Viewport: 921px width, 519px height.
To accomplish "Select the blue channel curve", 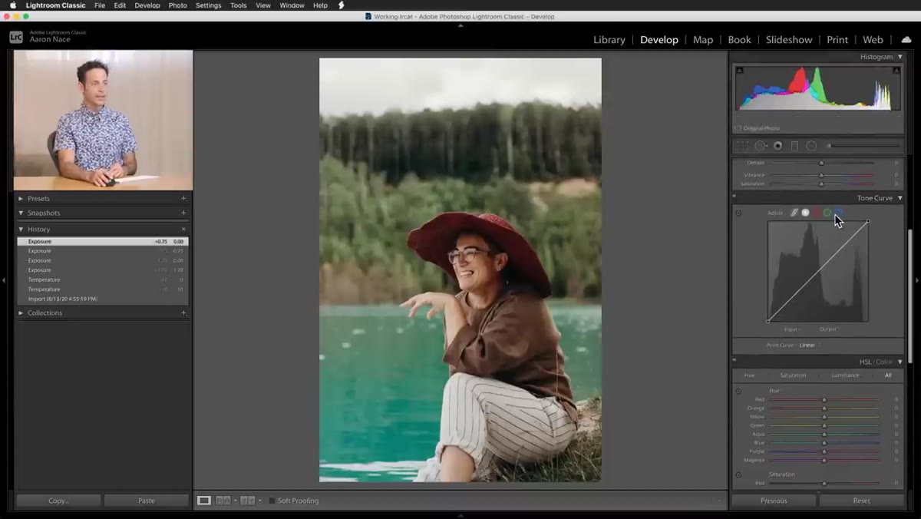I will (838, 213).
